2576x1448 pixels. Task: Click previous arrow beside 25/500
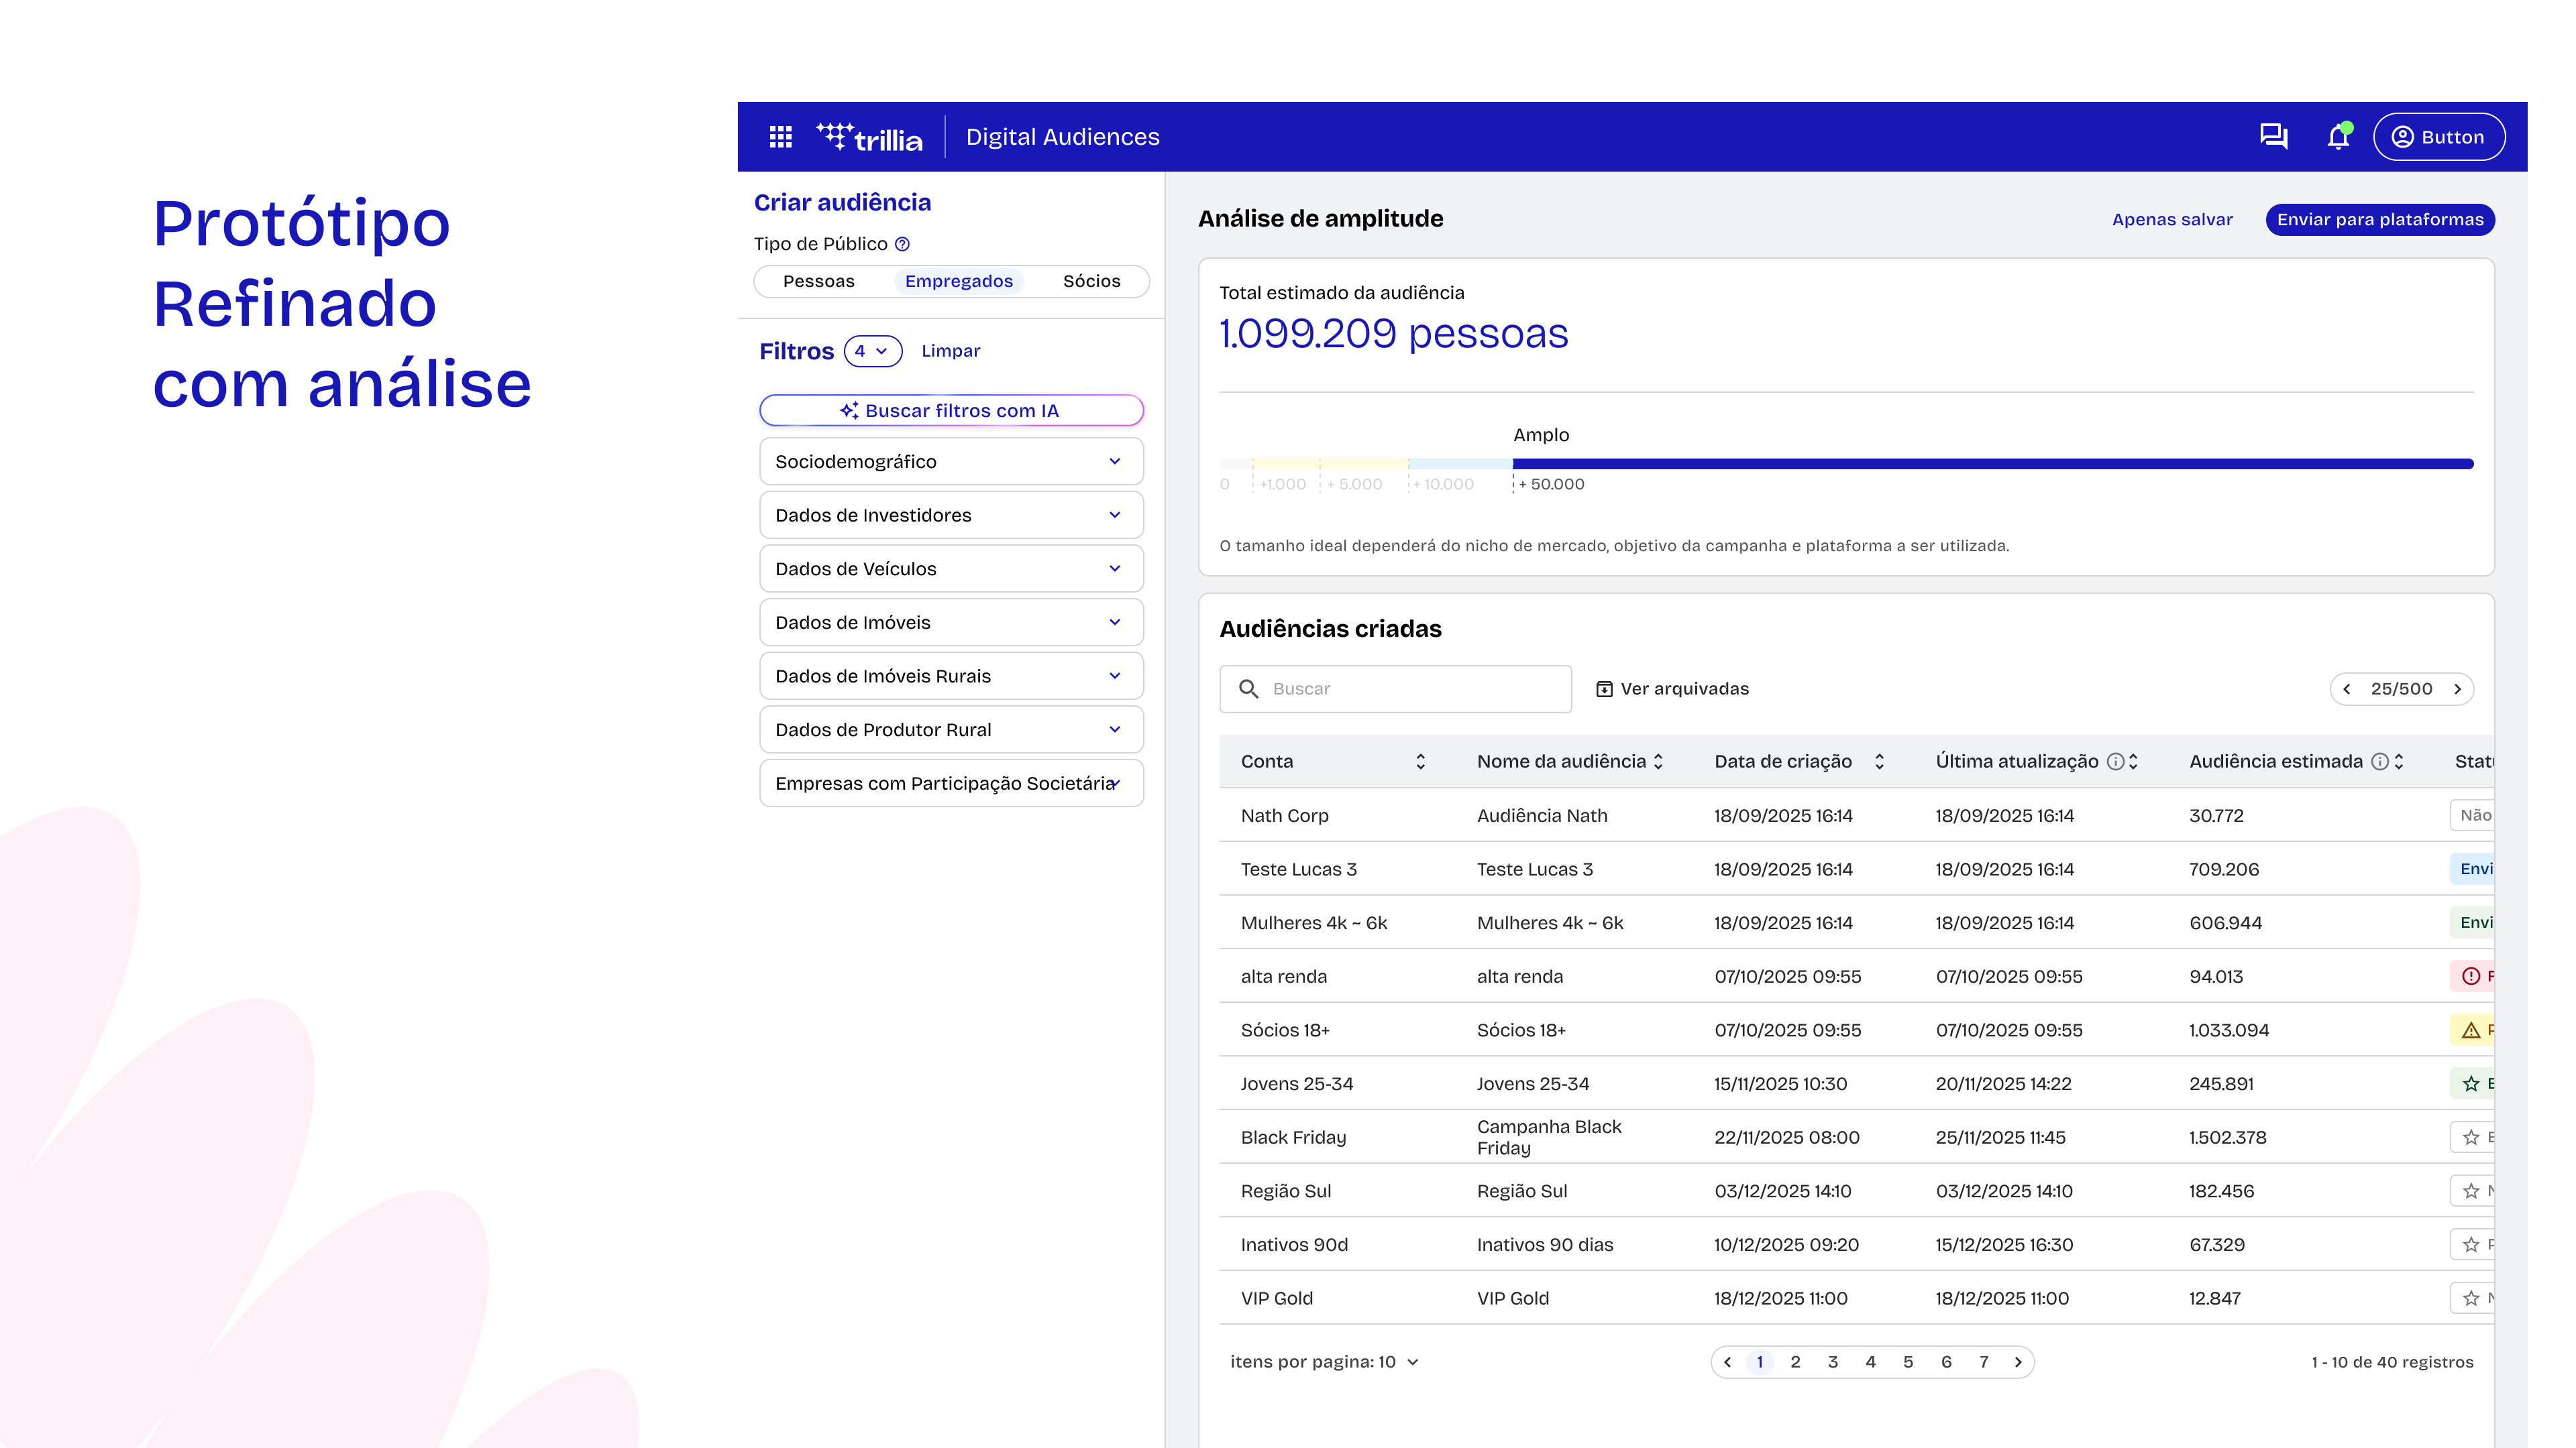(2346, 690)
